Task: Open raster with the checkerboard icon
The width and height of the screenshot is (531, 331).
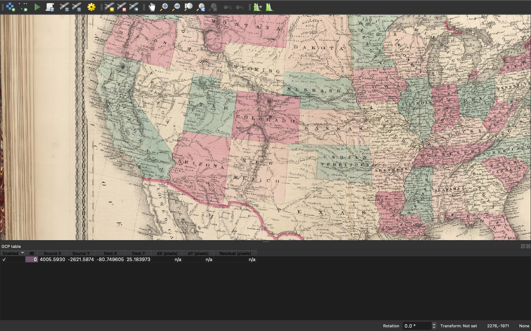Action: click(x=11, y=7)
